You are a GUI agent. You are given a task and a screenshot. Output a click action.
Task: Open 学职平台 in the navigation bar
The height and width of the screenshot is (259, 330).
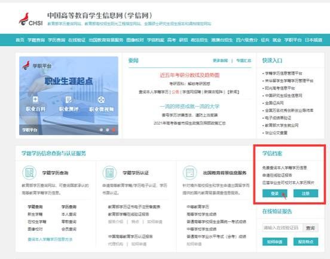293,40
